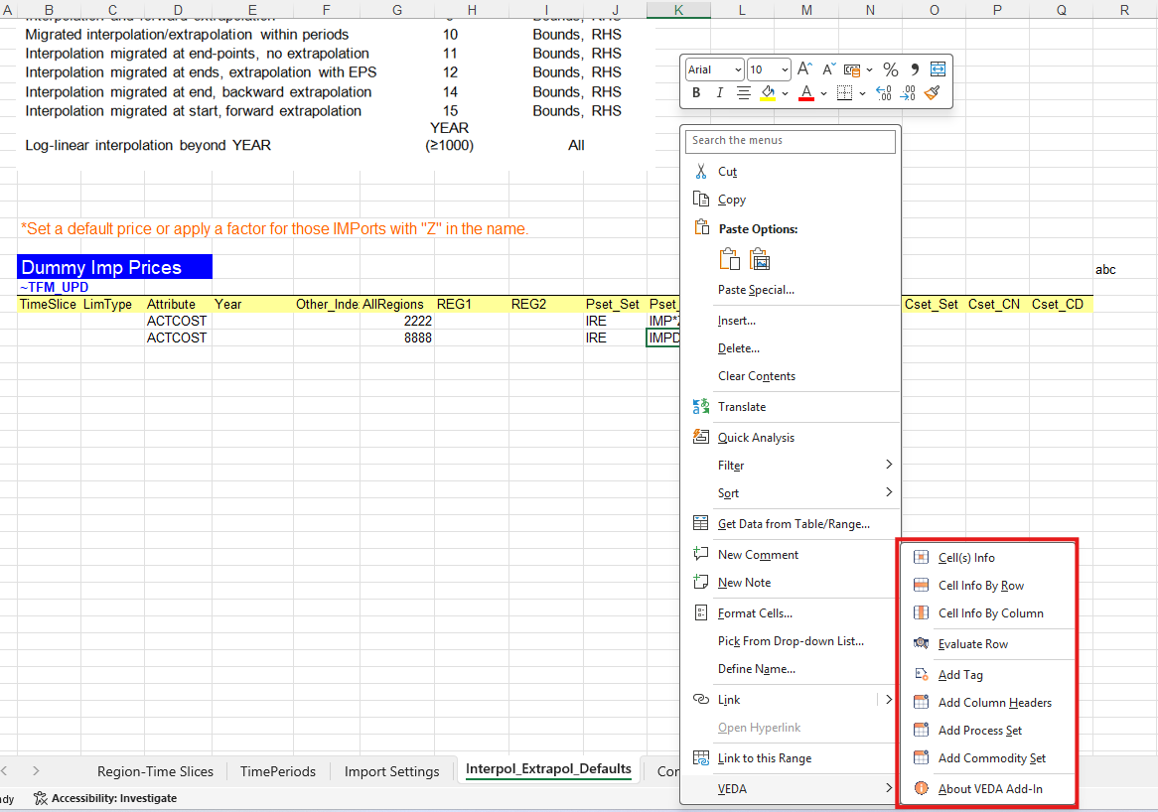The height and width of the screenshot is (812, 1158).
Task: Select Get Data from Table/Range
Action: point(791,523)
